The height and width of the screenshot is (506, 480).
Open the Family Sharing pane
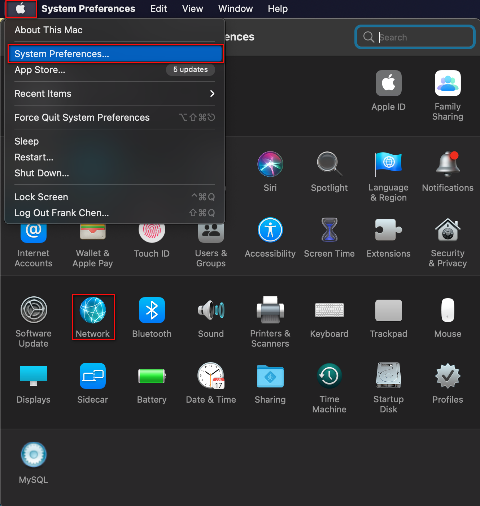click(x=448, y=95)
